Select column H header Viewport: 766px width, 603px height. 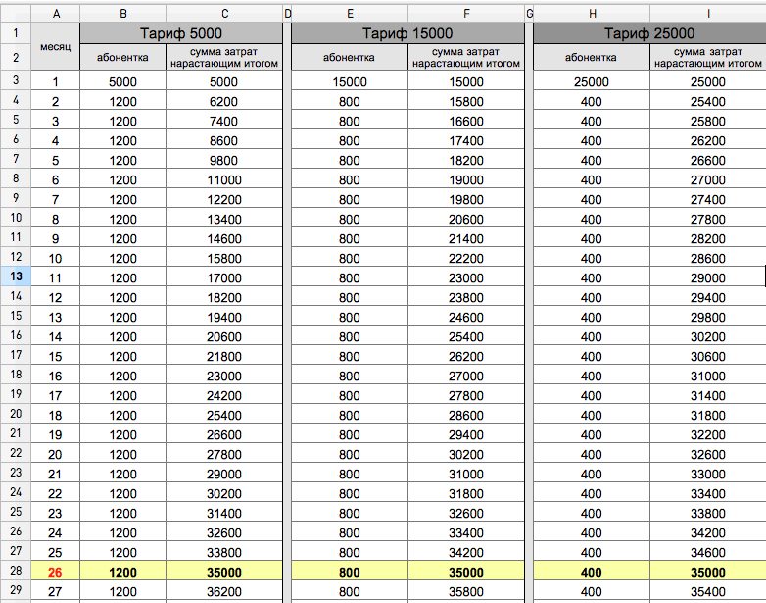592,14
